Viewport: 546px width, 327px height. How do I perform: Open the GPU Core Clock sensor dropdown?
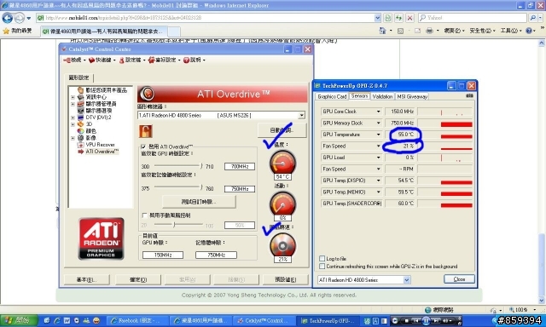(379, 112)
